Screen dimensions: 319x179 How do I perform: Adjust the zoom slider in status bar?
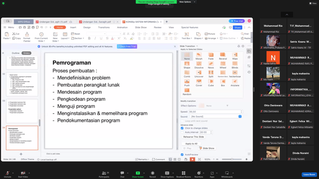coord(232,159)
